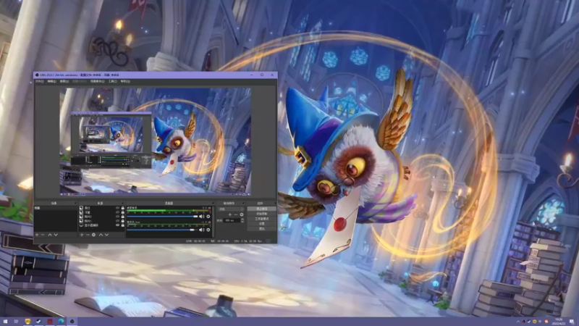The width and height of the screenshot is (579, 326).
Task: Mute the Desktop Audio speaker icon
Action: 202,216
